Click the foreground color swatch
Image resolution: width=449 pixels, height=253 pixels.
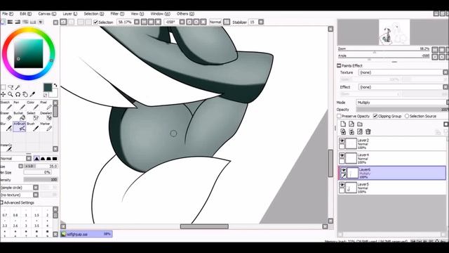(x=48, y=87)
